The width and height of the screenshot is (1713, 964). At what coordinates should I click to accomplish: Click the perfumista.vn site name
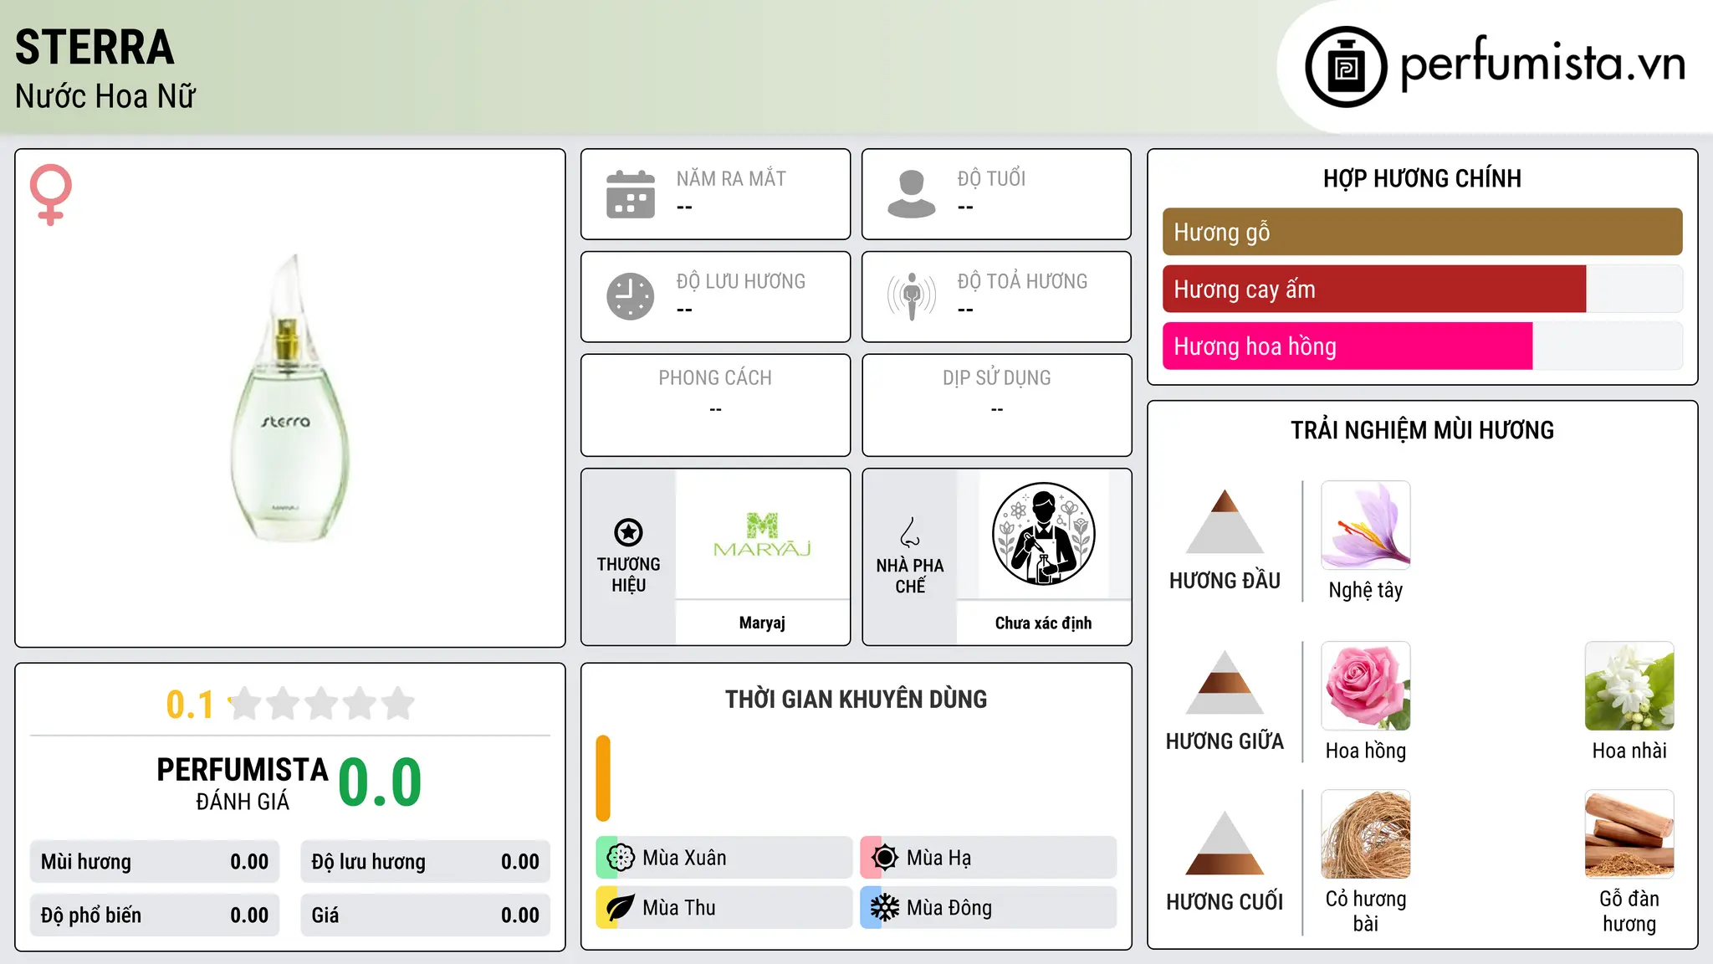click(1543, 64)
